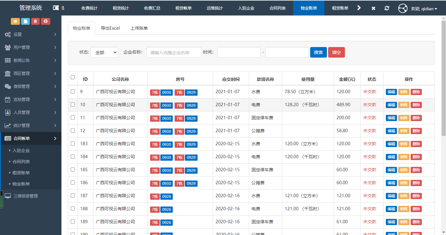Viewport: 446px width, 235px height.
Task: Collapse 合同帐单 using its chevron arrow
Action: click(55, 138)
